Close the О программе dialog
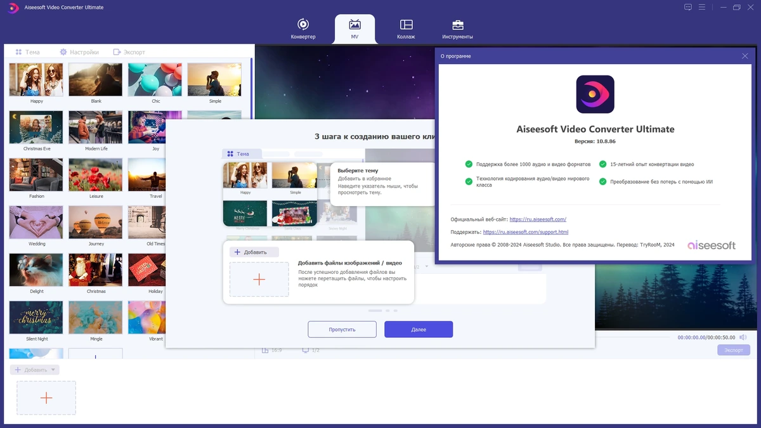The width and height of the screenshot is (761, 428). tap(745, 56)
